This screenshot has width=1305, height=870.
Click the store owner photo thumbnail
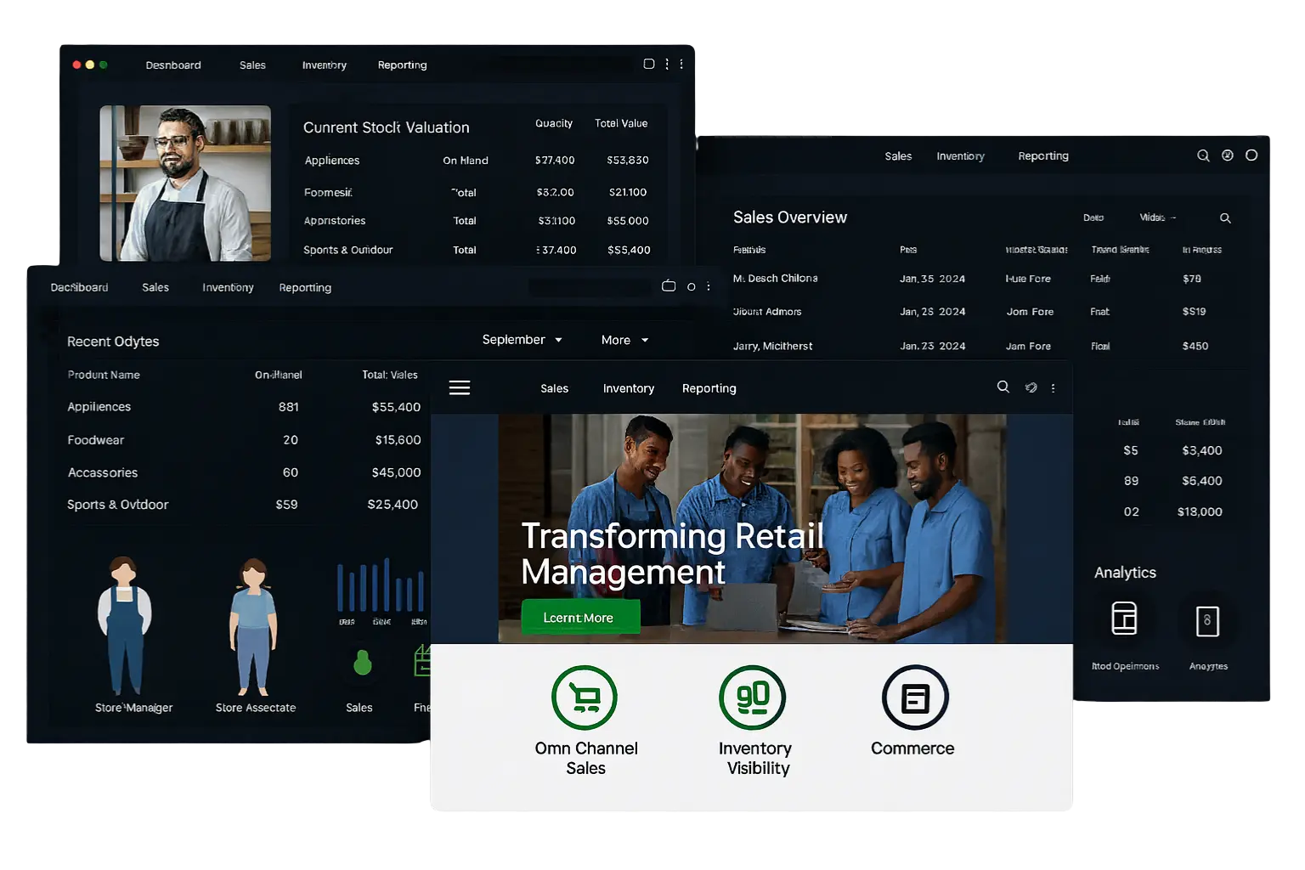(185, 183)
